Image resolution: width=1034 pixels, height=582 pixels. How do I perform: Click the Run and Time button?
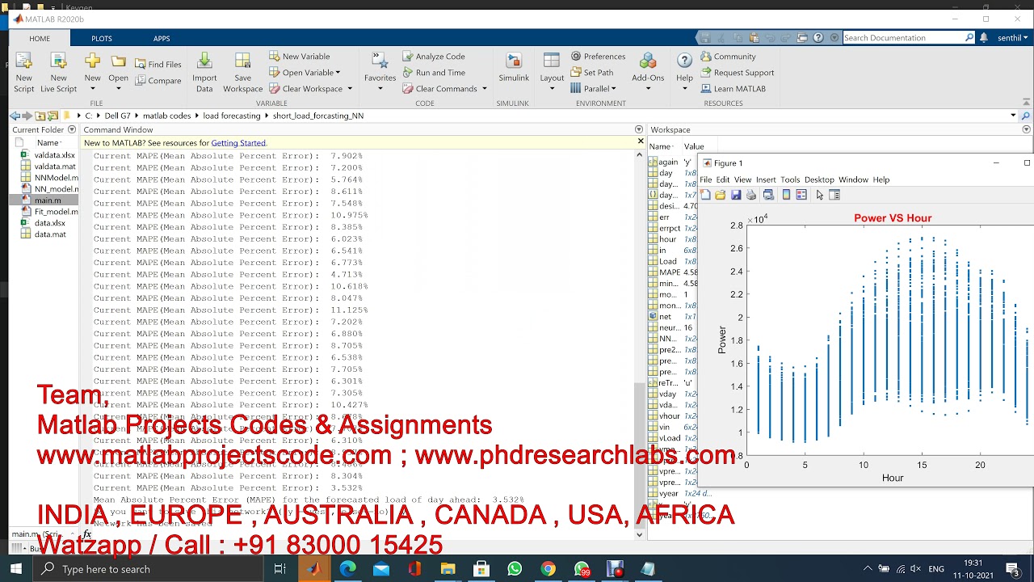433,73
